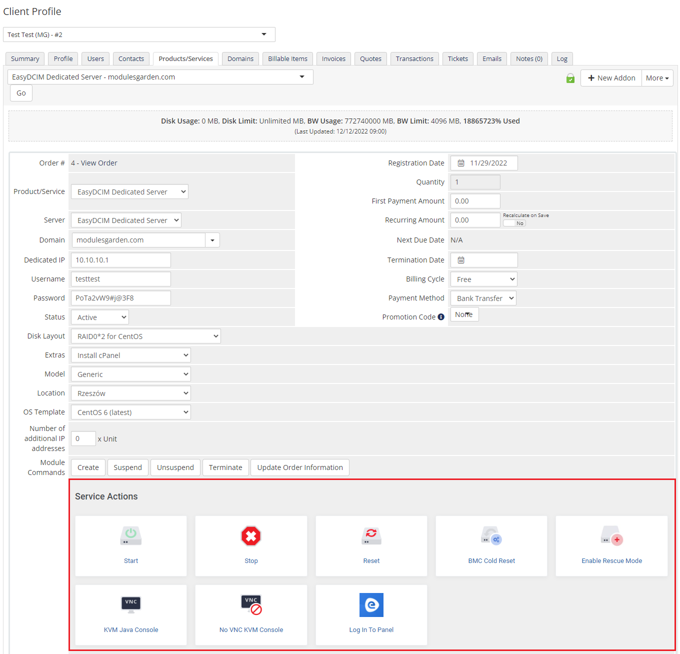Open the Disk Layout dropdown
Image resolution: width=680 pixels, height=654 pixels.
146,336
